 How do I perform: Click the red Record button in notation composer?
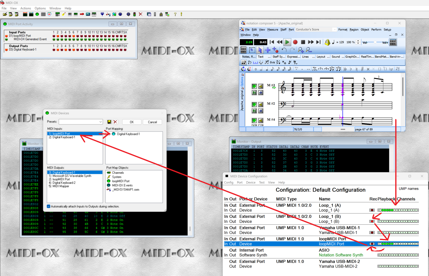295,42
